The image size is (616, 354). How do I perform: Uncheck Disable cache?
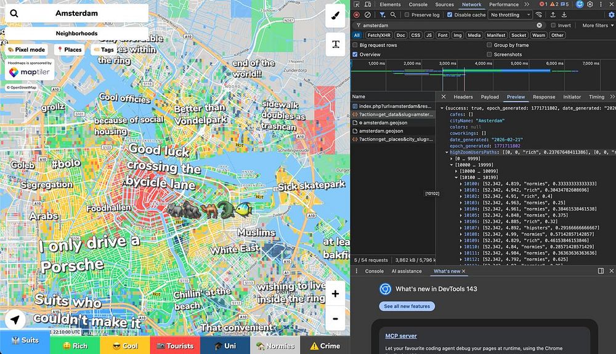[x=450, y=15]
